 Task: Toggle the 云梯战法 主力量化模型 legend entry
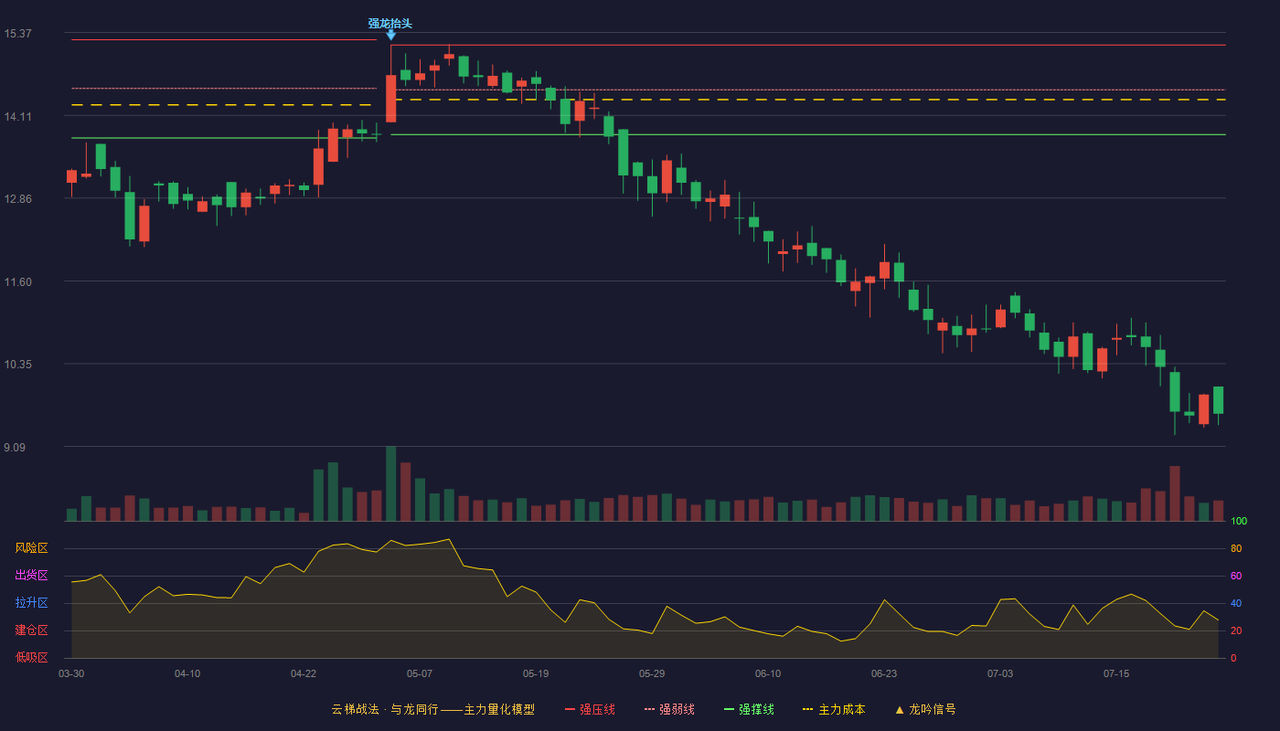(x=432, y=709)
